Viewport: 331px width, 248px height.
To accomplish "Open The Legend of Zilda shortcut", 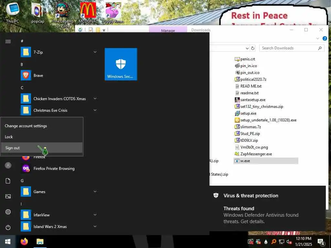I will [63, 15].
